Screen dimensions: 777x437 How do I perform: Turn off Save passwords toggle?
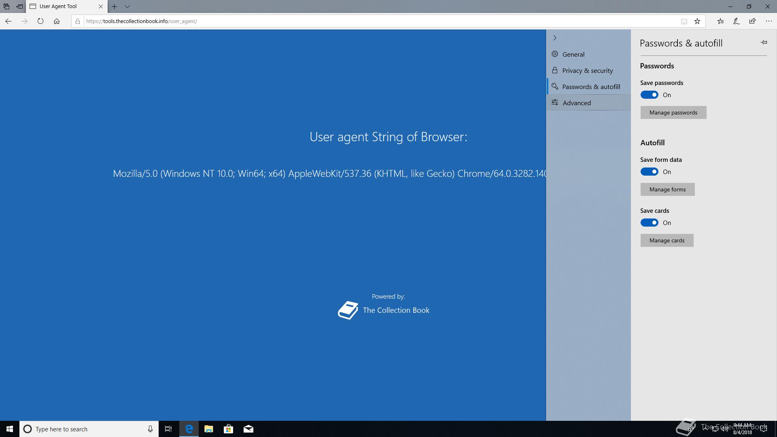[x=649, y=95]
